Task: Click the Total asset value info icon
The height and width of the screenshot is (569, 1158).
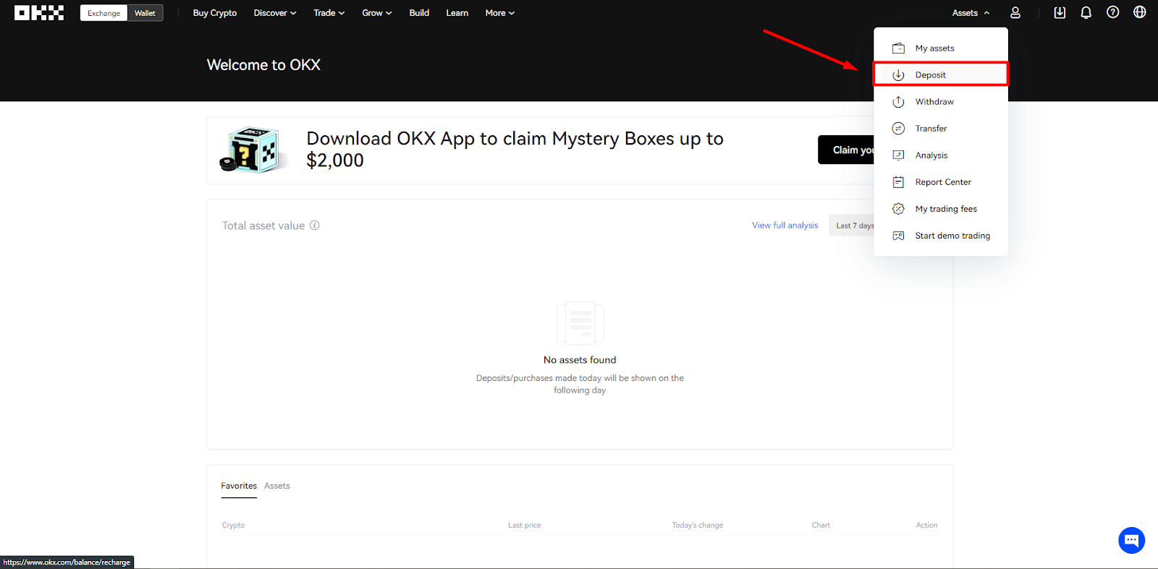Action: tap(315, 225)
